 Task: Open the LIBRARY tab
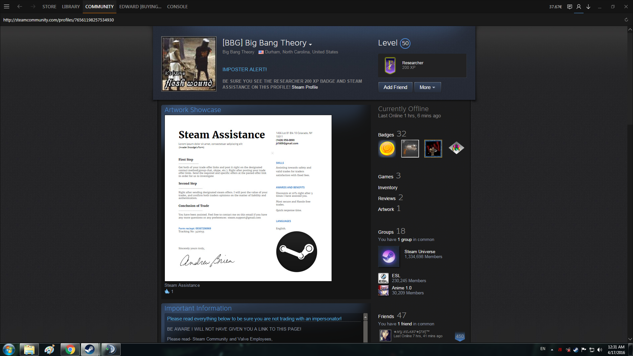coord(71,7)
